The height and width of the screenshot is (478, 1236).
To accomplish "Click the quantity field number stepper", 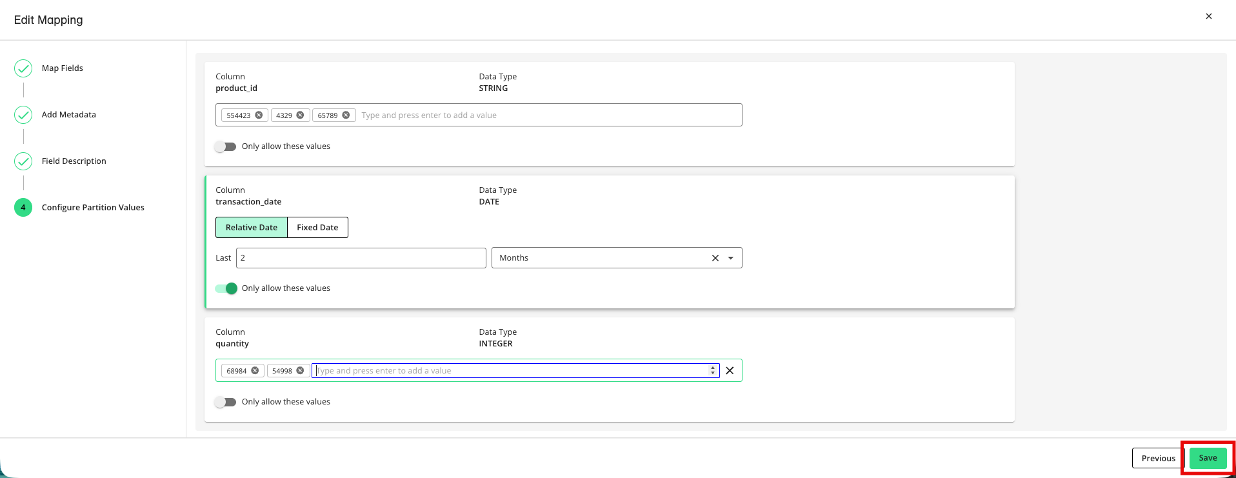I will tap(713, 371).
